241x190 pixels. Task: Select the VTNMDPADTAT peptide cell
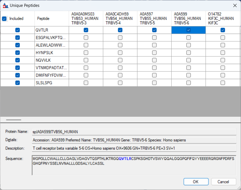pyautogui.click(x=51, y=68)
